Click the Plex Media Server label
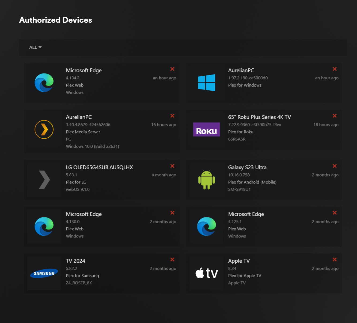 click(x=83, y=132)
